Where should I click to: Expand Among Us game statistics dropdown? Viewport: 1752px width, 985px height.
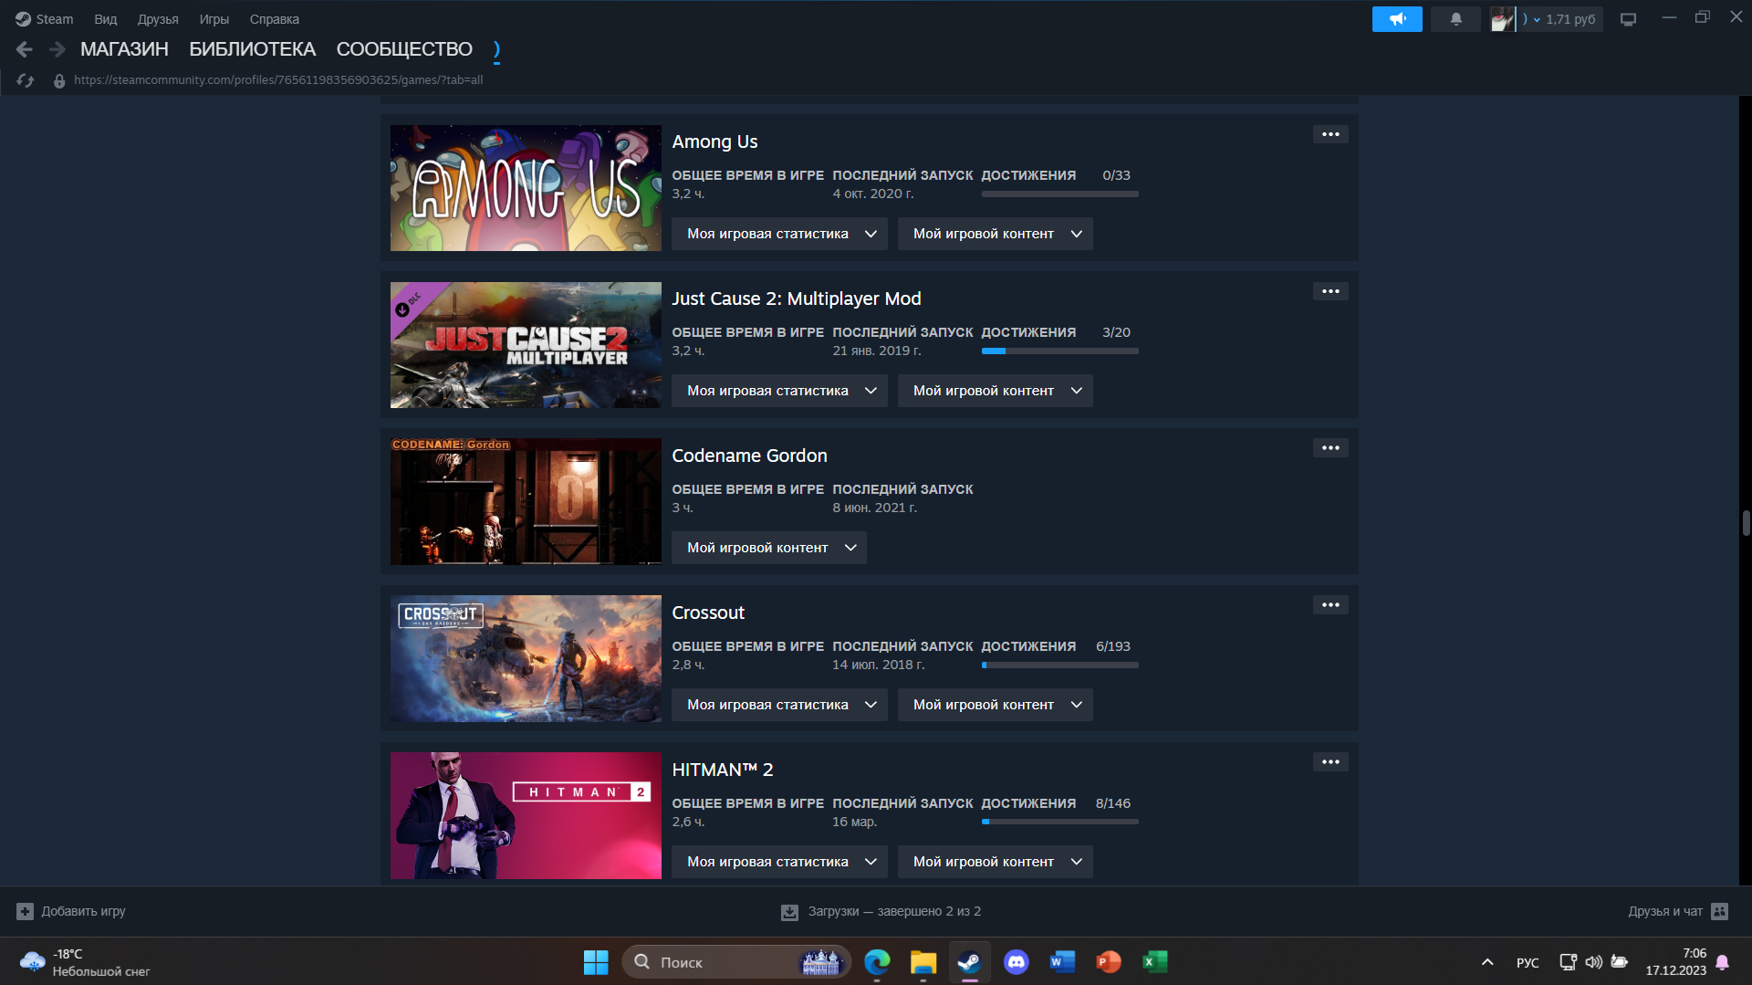(779, 234)
